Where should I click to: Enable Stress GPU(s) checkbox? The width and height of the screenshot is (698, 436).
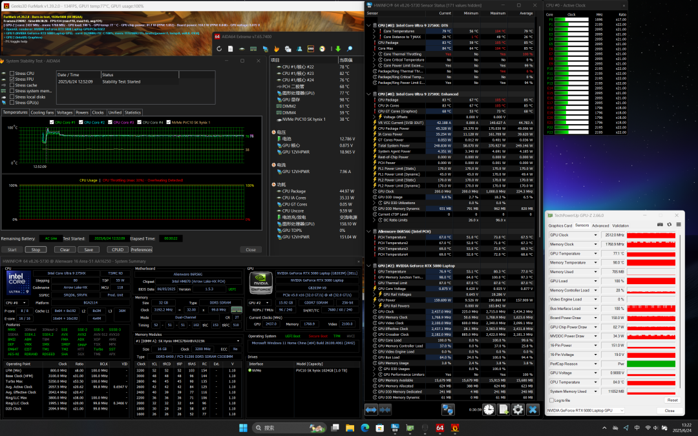click(x=12, y=102)
